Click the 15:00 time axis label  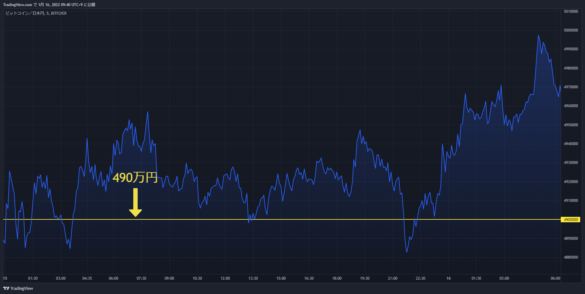coord(281,278)
